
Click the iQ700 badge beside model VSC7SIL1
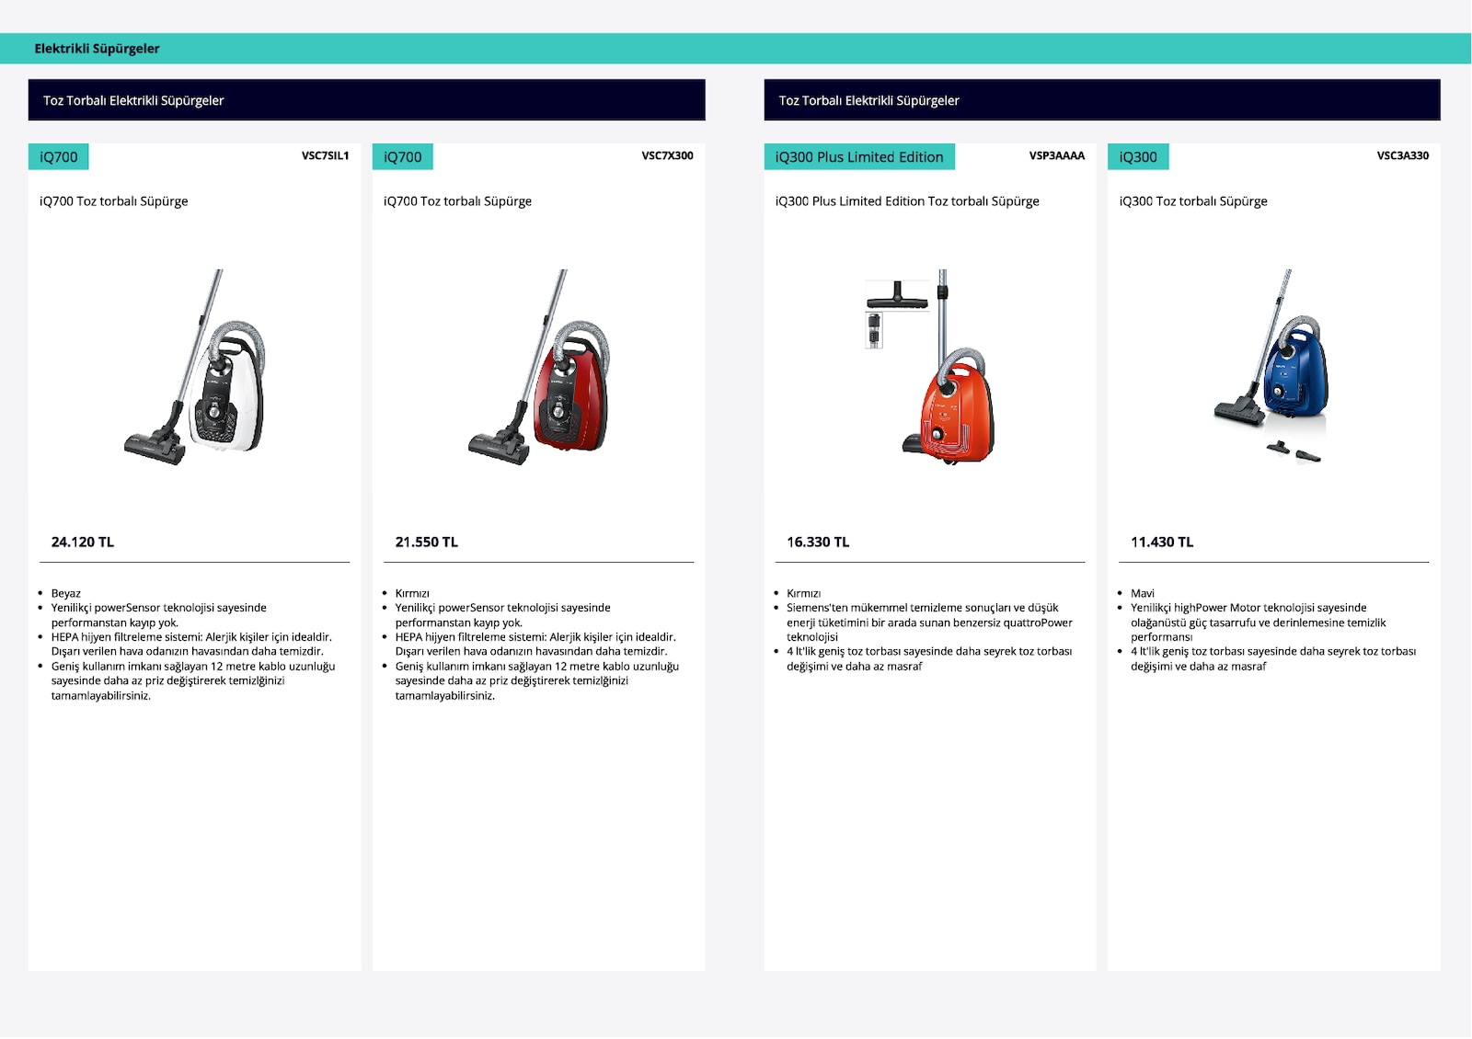(x=59, y=157)
